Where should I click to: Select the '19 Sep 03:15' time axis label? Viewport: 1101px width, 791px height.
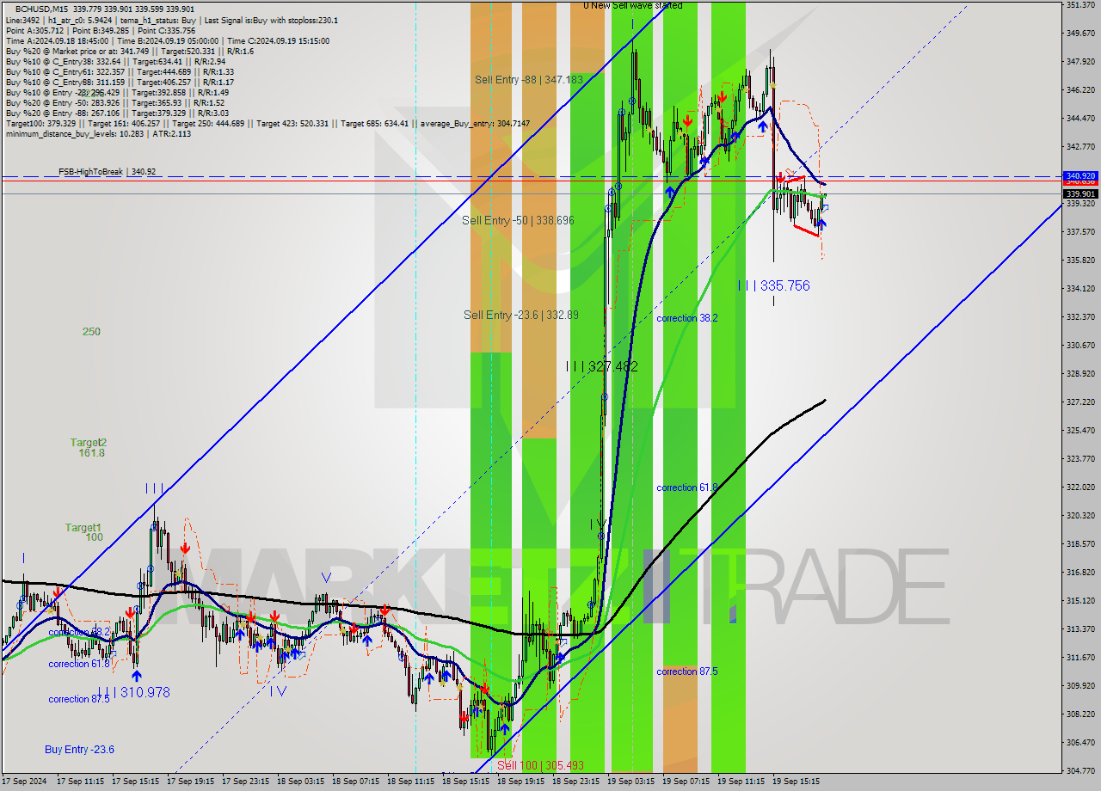pyautogui.click(x=630, y=782)
